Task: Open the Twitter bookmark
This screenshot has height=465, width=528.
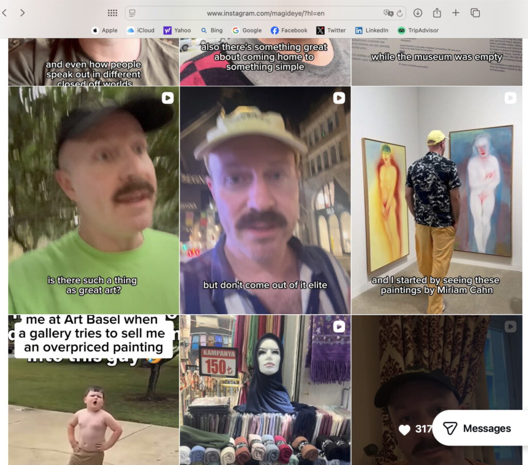Action: point(331,30)
